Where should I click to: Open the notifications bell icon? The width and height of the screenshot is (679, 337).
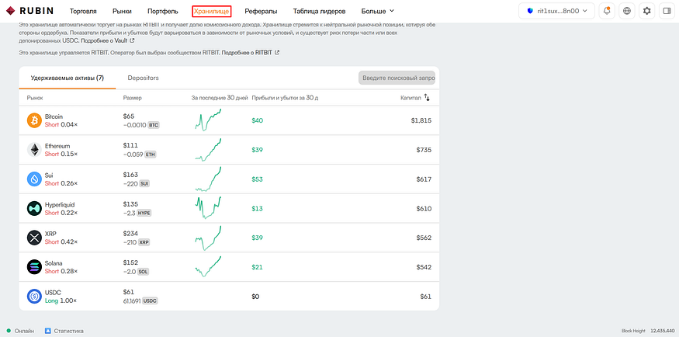[x=607, y=12]
